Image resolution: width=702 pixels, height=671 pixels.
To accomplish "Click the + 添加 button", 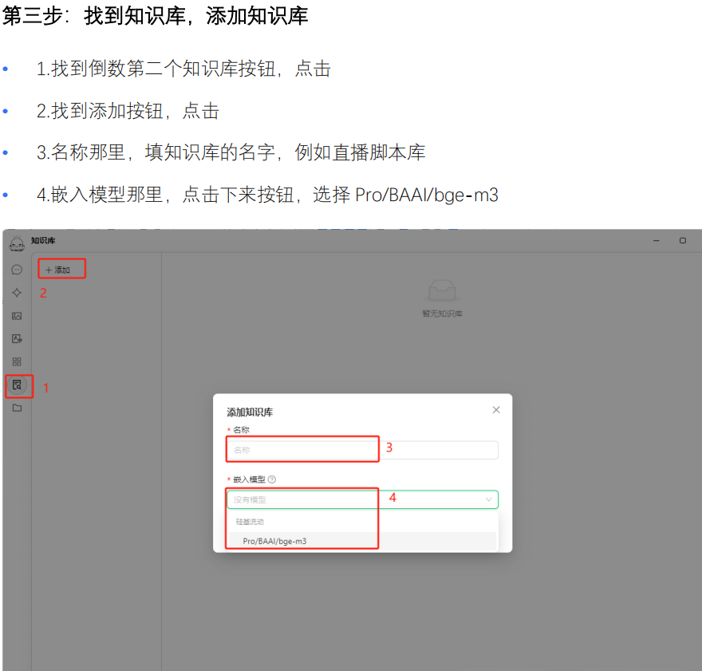I will pos(57,270).
